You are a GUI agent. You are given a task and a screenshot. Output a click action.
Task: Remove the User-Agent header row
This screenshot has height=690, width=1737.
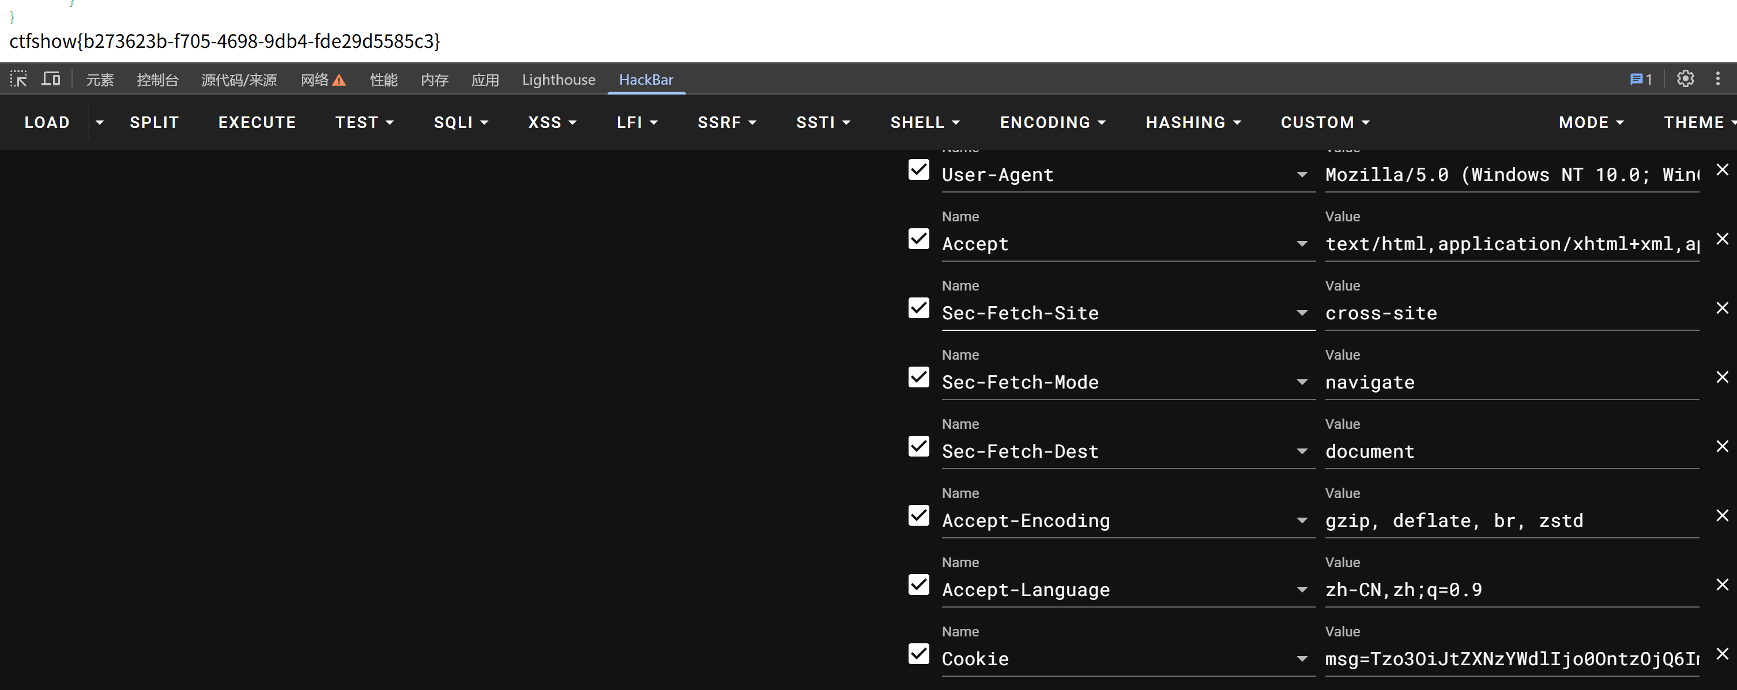click(1722, 169)
